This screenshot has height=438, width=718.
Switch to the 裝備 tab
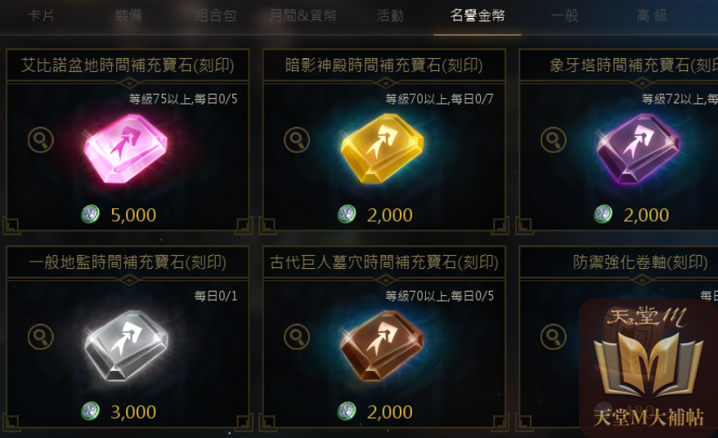tap(128, 16)
